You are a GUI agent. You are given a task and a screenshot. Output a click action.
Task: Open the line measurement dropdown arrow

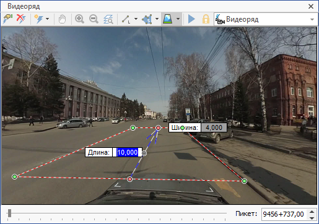[136, 19]
